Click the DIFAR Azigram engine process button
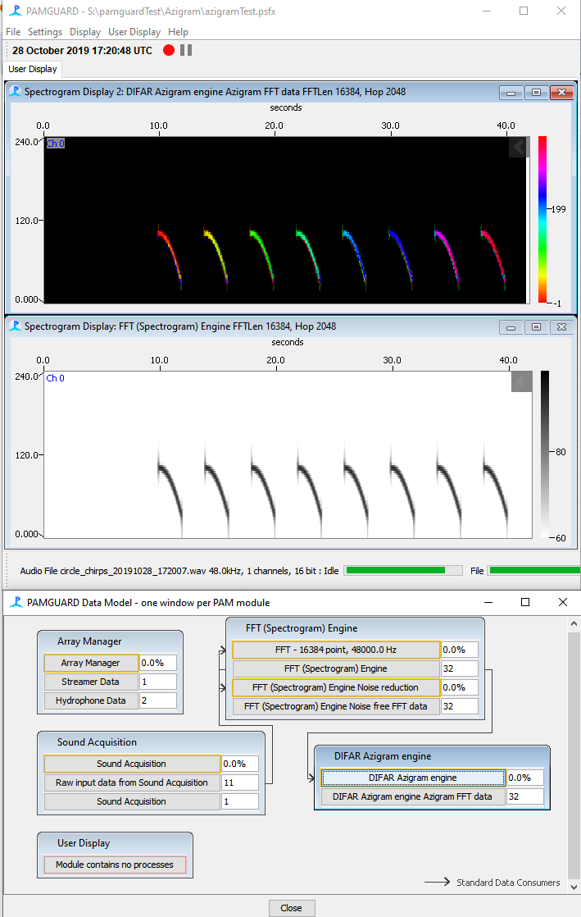Screen dimensions: 581x917 (413, 778)
